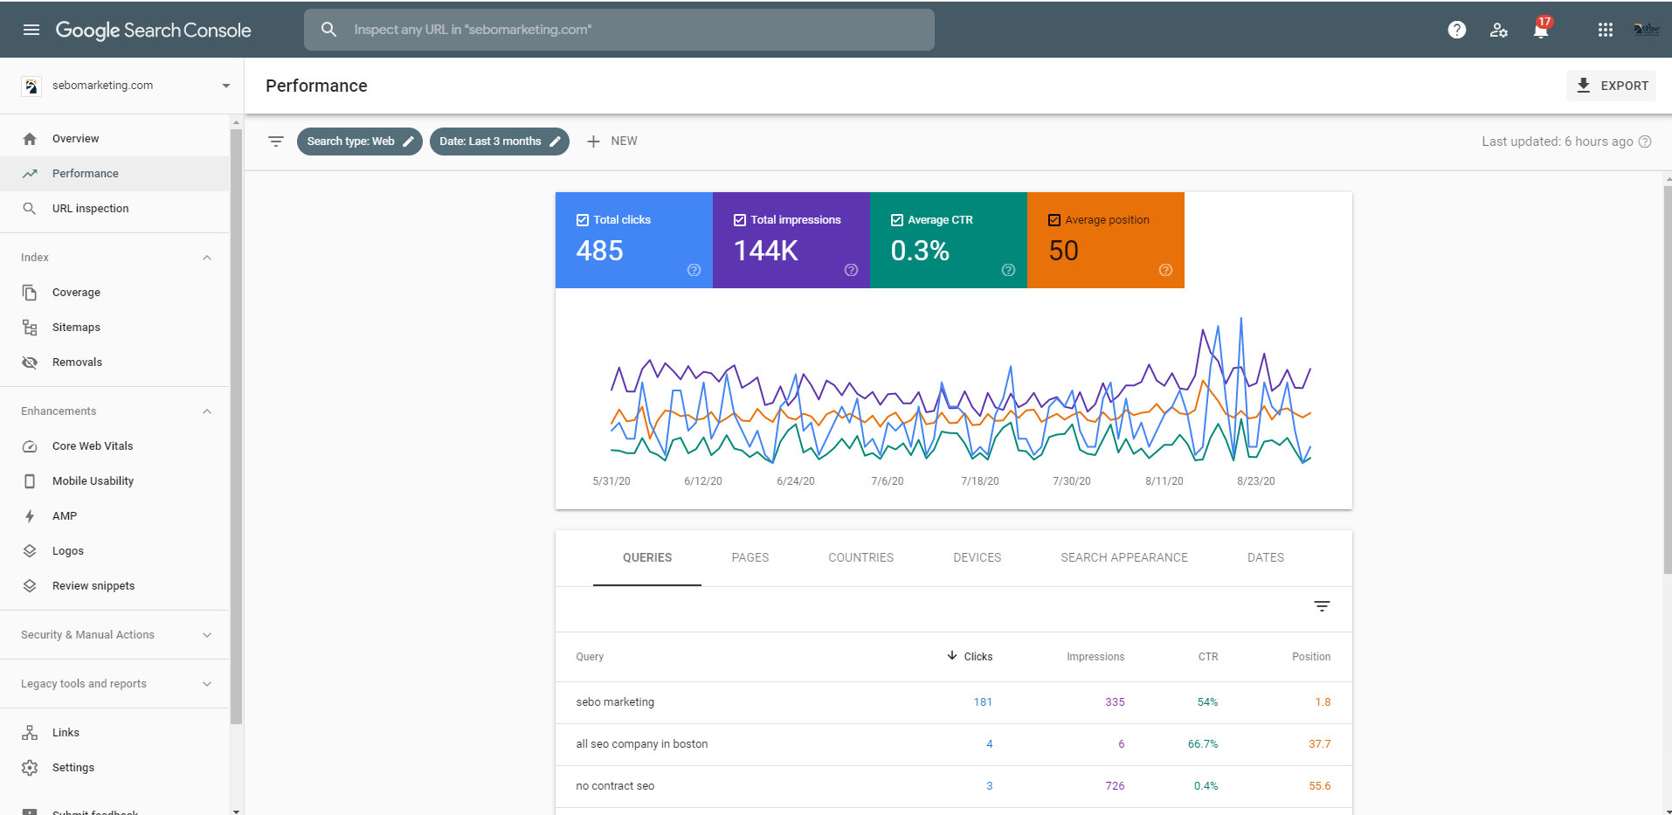Open the Help question mark icon
This screenshot has height=815, width=1672.
tap(1457, 30)
